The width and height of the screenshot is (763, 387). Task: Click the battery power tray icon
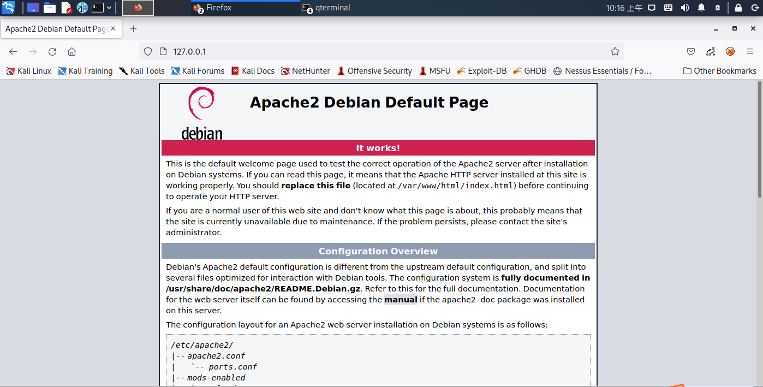718,8
